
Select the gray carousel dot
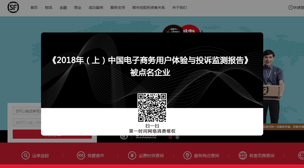tap(177, 137)
